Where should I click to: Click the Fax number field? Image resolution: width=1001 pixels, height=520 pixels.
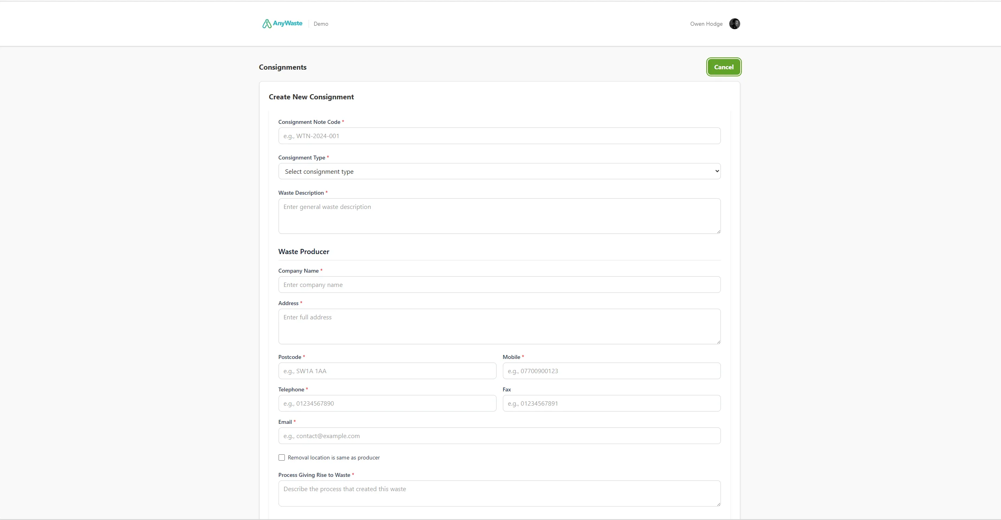(x=611, y=403)
